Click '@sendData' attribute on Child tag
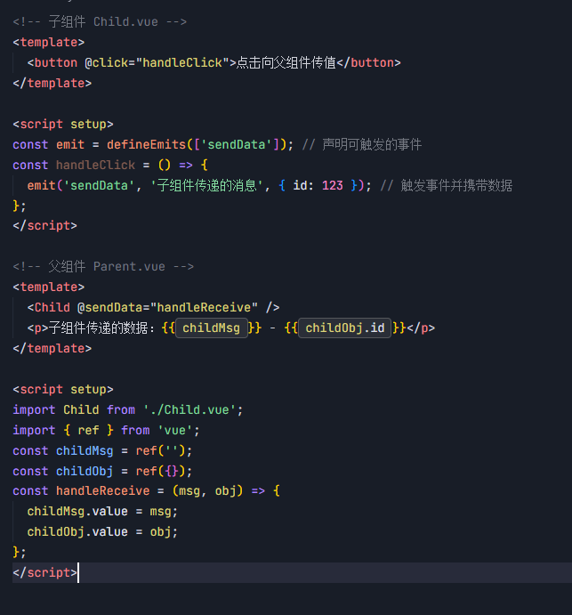Image resolution: width=572 pixels, height=615 pixels. (x=109, y=308)
